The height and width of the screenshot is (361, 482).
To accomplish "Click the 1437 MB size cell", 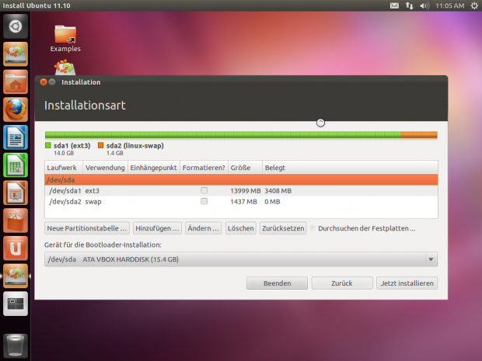I will [x=243, y=202].
